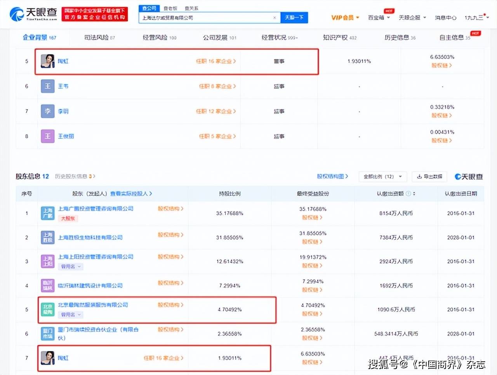
Task: Click the 上海上阳投资管理咨询 company logo tile
Action: click(x=48, y=261)
